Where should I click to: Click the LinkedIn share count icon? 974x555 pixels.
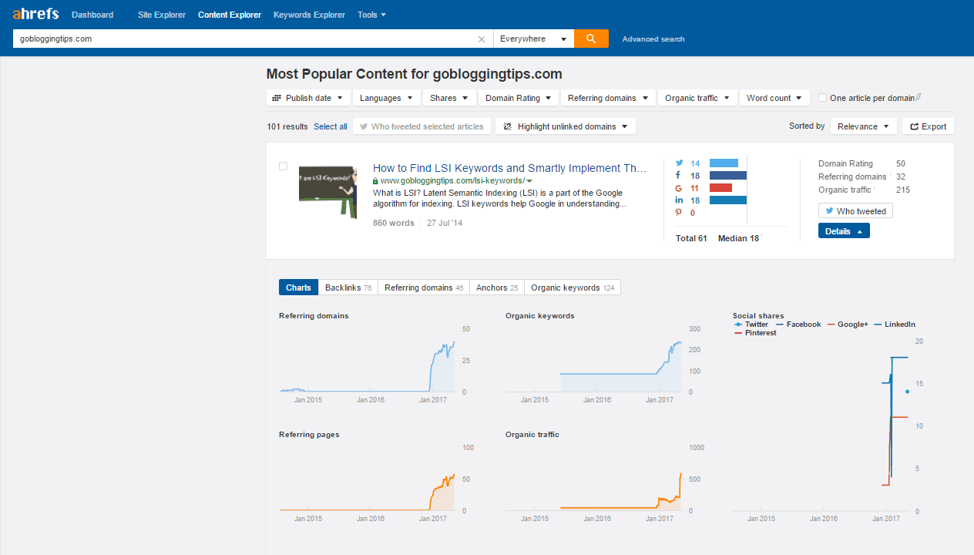point(679,200)
